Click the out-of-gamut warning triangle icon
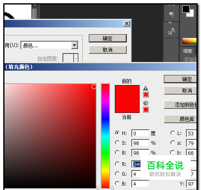The height and width of the screenshot is (190, 201). pos(146,88)
